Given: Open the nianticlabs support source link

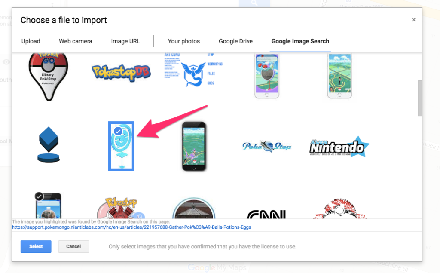Looking at the screenshot, I should (x=131, y=227).
